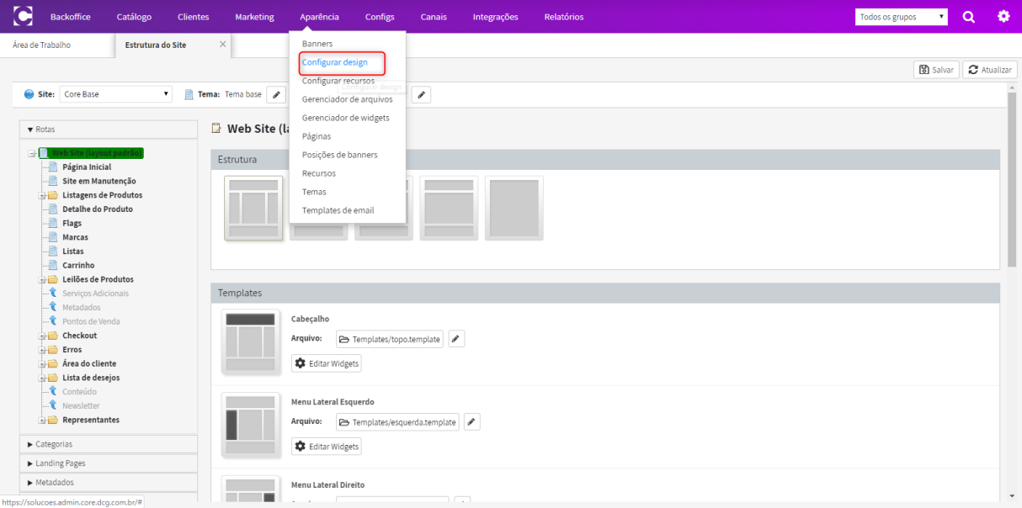Open the Todos os grupos dropdown
This screenshot has height=508, width=1022.
point(901,17)
